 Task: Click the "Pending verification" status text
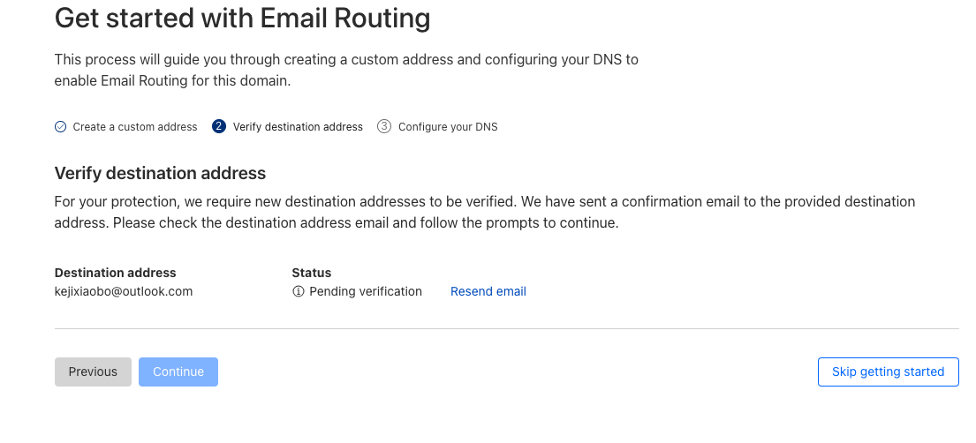coord(366,292)
